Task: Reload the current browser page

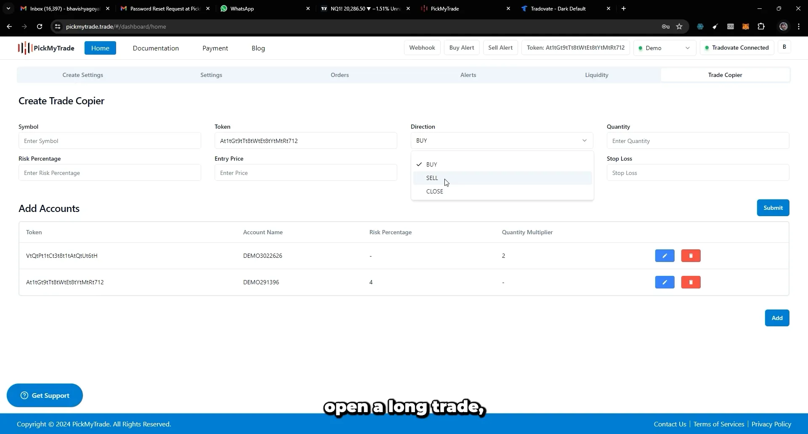Action: click(x=40, y=26)
